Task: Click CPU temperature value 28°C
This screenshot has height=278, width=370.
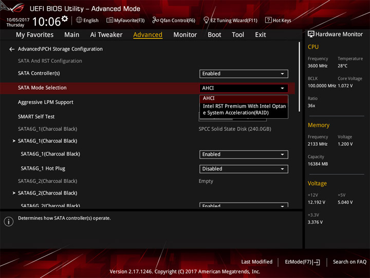Action: (x=342, y=66)
